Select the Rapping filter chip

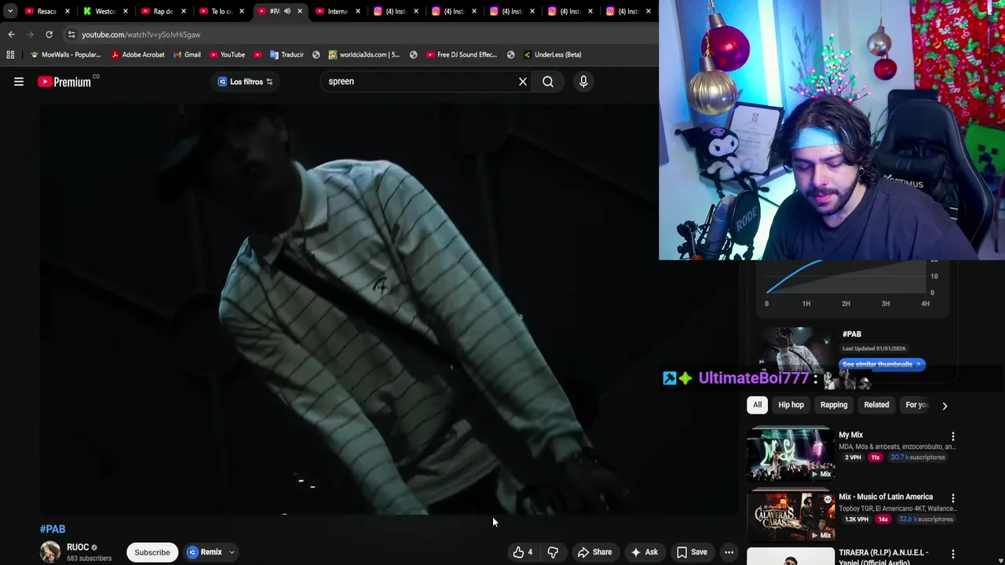834,405
